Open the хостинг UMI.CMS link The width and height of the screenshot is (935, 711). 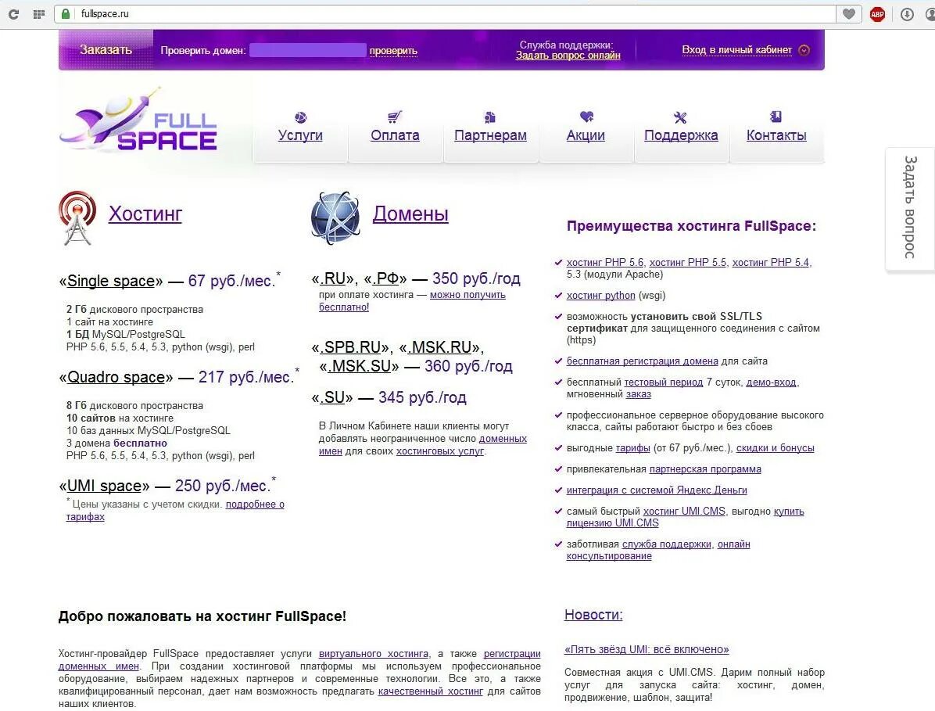684,512
